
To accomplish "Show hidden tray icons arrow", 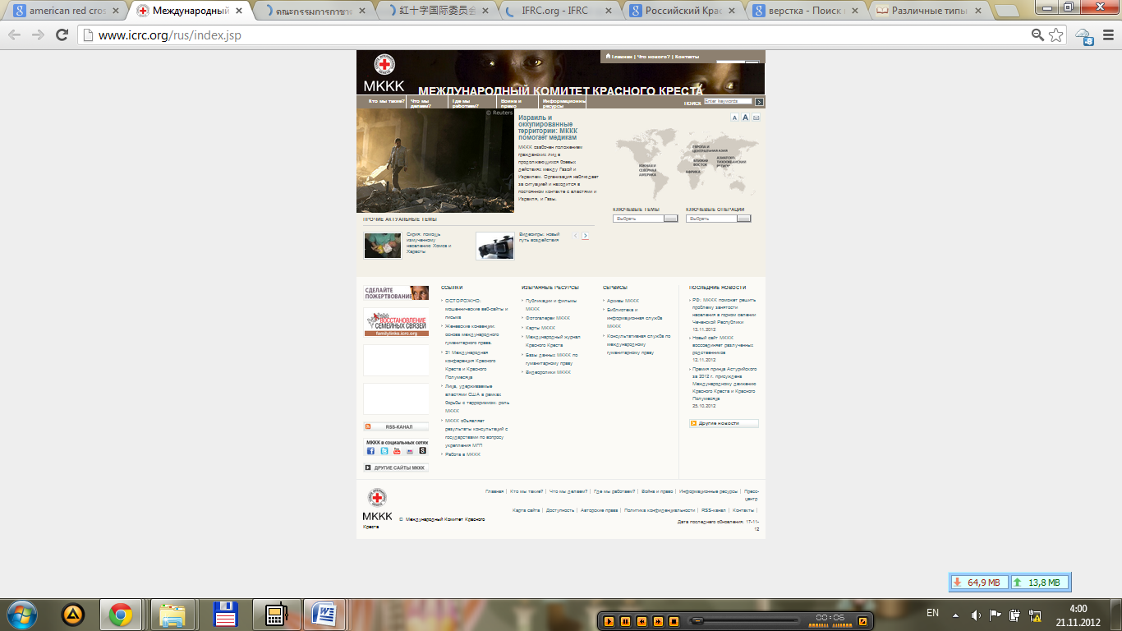I will pos(956,615).
